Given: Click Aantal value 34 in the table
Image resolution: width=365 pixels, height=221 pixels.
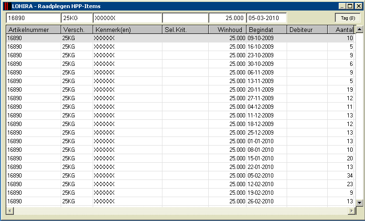Looking at the screenshot, I should [350, 176].
